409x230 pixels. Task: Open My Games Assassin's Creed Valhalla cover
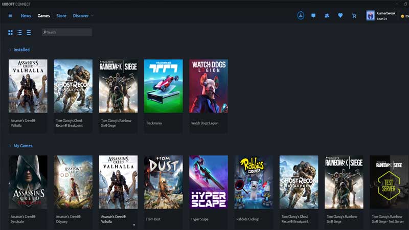click(118, 182)
